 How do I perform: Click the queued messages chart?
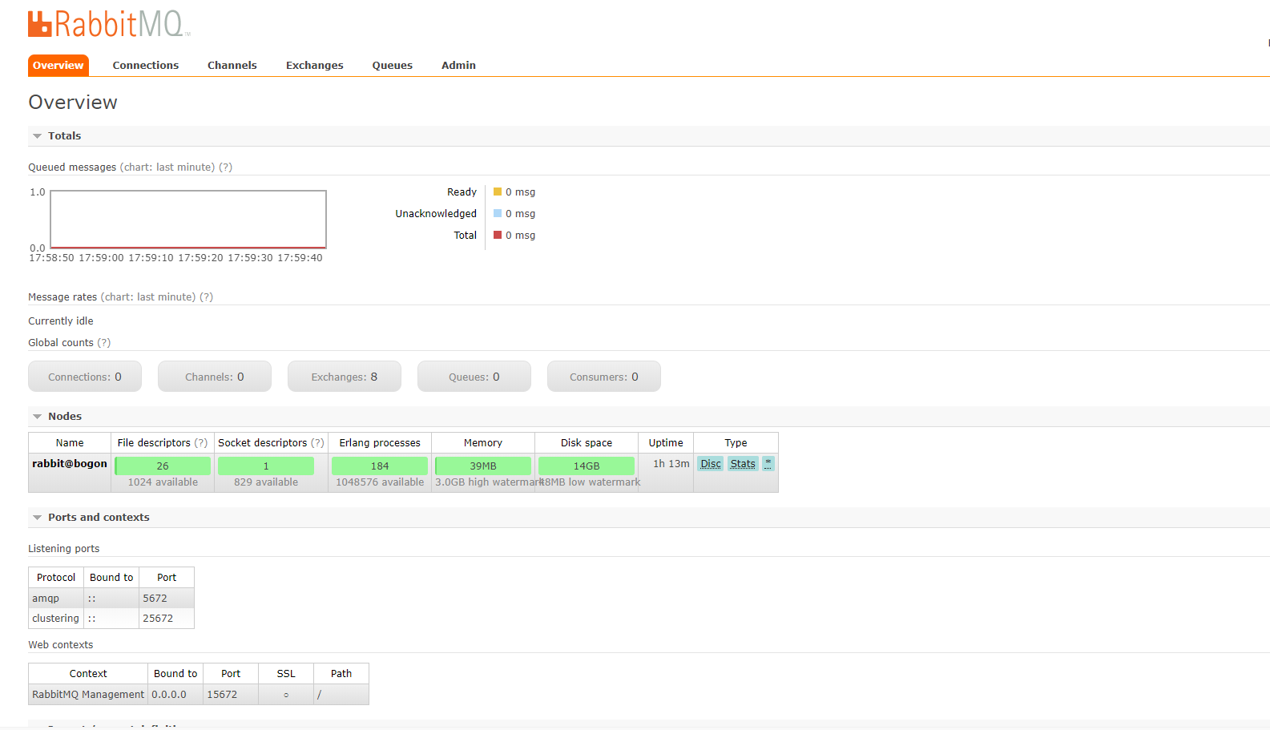[x=188, y=220]
